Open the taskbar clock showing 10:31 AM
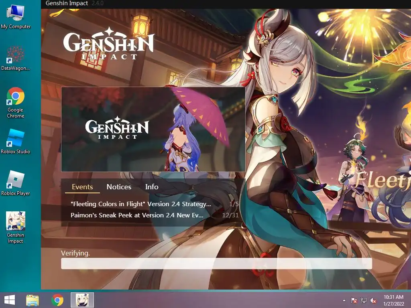Image resolution: width=411 pixels, height=308 pixels. [393, 300]
